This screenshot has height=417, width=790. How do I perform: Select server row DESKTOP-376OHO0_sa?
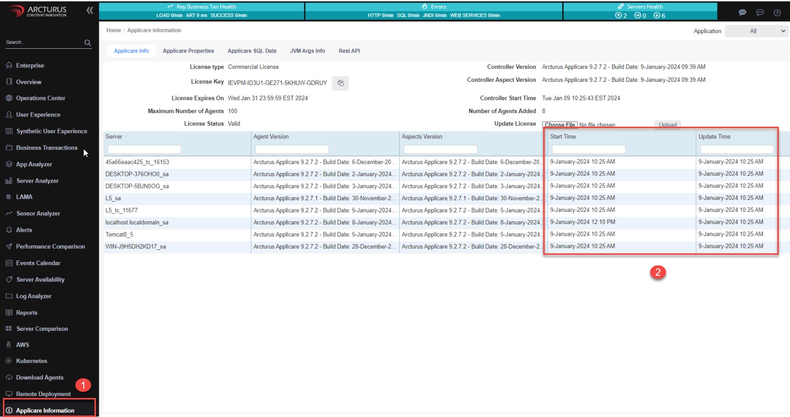137,174
